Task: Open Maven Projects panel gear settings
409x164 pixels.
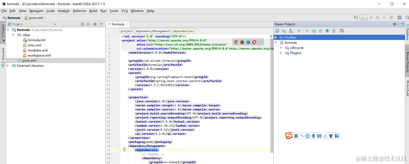Action: [x=395, y=24]
